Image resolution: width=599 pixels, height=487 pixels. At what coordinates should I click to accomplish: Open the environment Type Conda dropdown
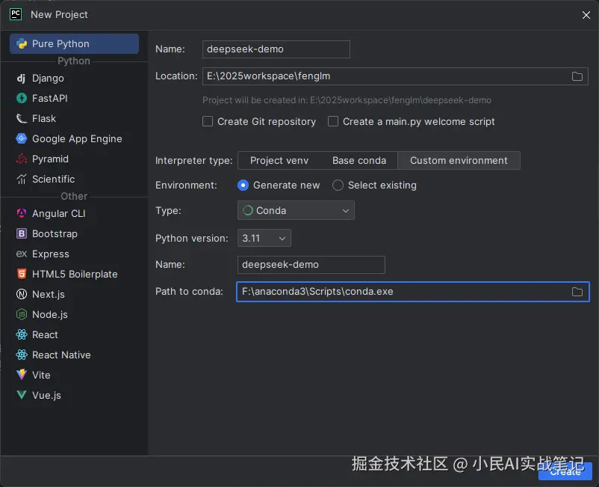coord(296,210)
